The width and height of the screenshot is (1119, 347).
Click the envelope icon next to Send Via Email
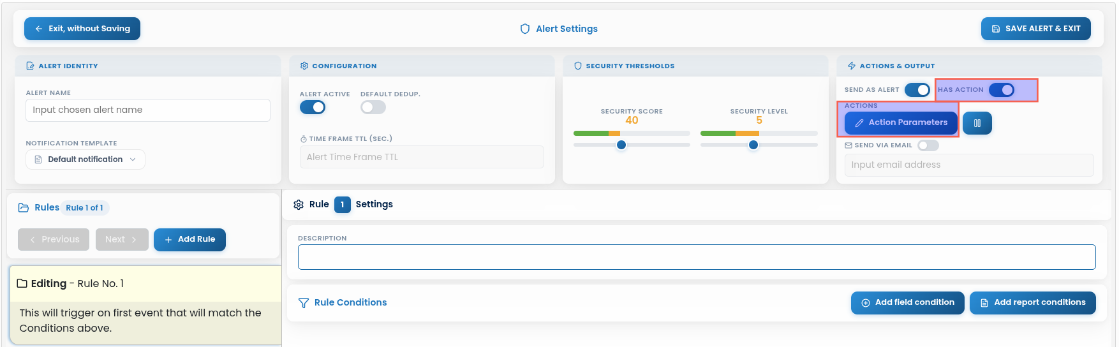(x=849, y=145)
